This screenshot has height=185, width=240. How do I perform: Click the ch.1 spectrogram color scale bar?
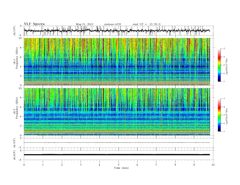pyautogui.click(x=219, y=65)
